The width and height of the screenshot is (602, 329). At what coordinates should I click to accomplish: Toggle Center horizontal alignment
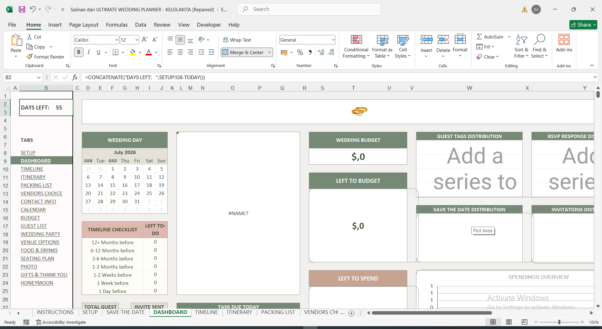coord(180,52)
